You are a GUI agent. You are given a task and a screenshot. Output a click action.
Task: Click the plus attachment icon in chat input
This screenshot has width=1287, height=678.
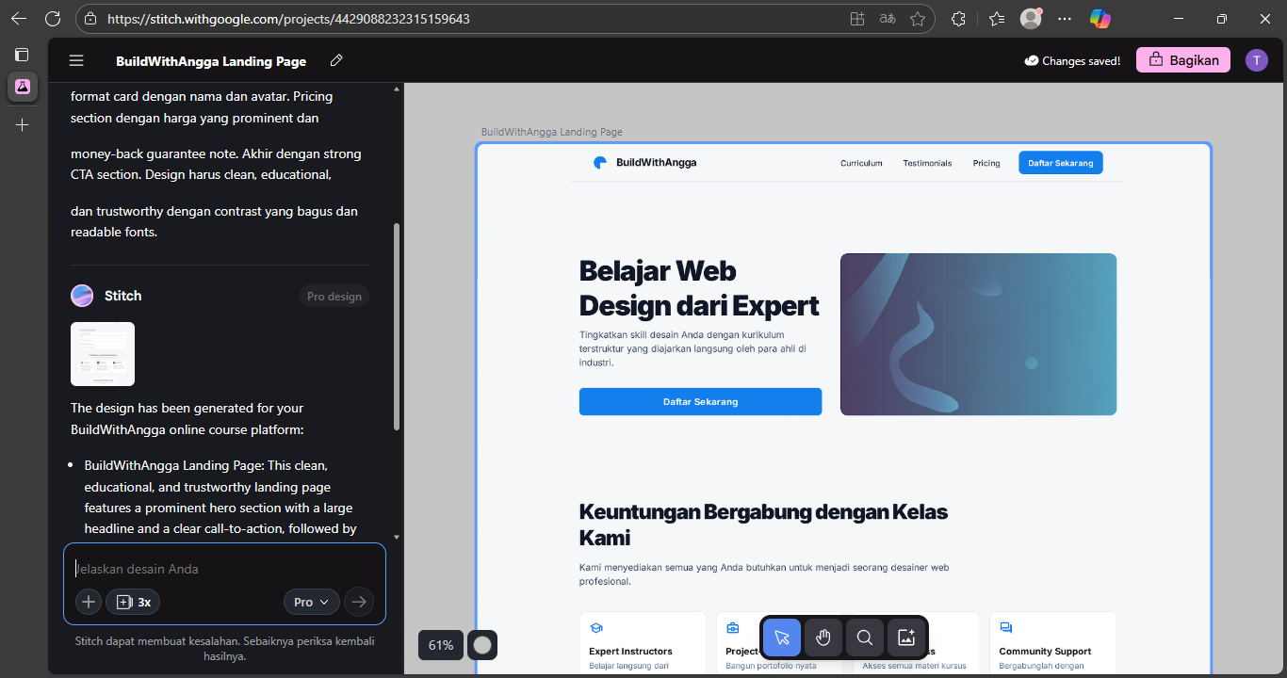click(88, 602)
